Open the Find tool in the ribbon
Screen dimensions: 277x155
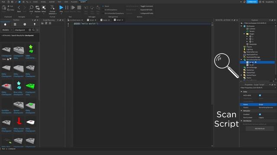click(x=31, y=7)
